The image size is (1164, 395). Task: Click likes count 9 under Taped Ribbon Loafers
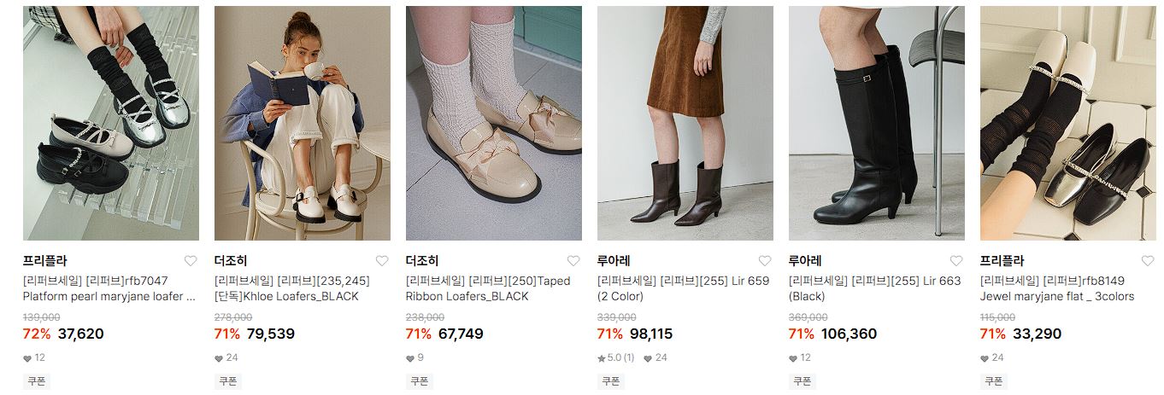coord(414,358)
